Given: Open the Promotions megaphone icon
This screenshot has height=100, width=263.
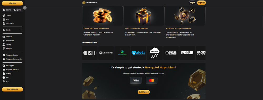Looking at the screenshot, I should pos(4,41).
